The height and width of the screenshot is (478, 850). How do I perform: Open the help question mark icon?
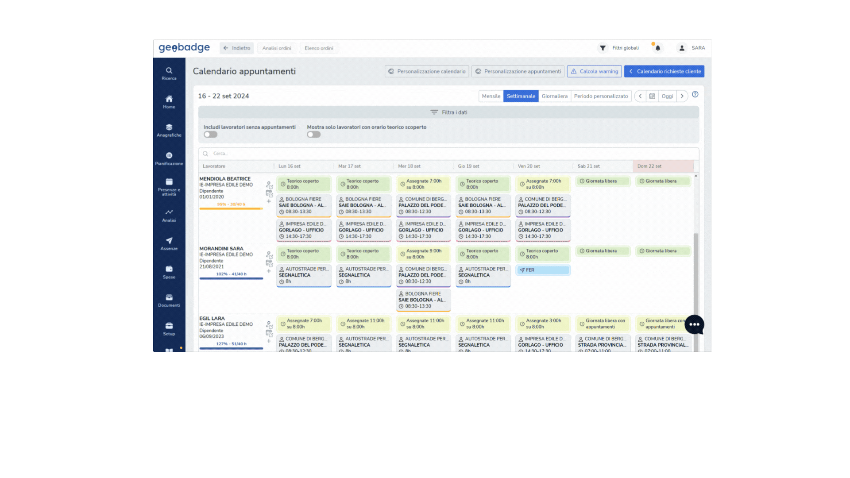(x=695, y=94)
